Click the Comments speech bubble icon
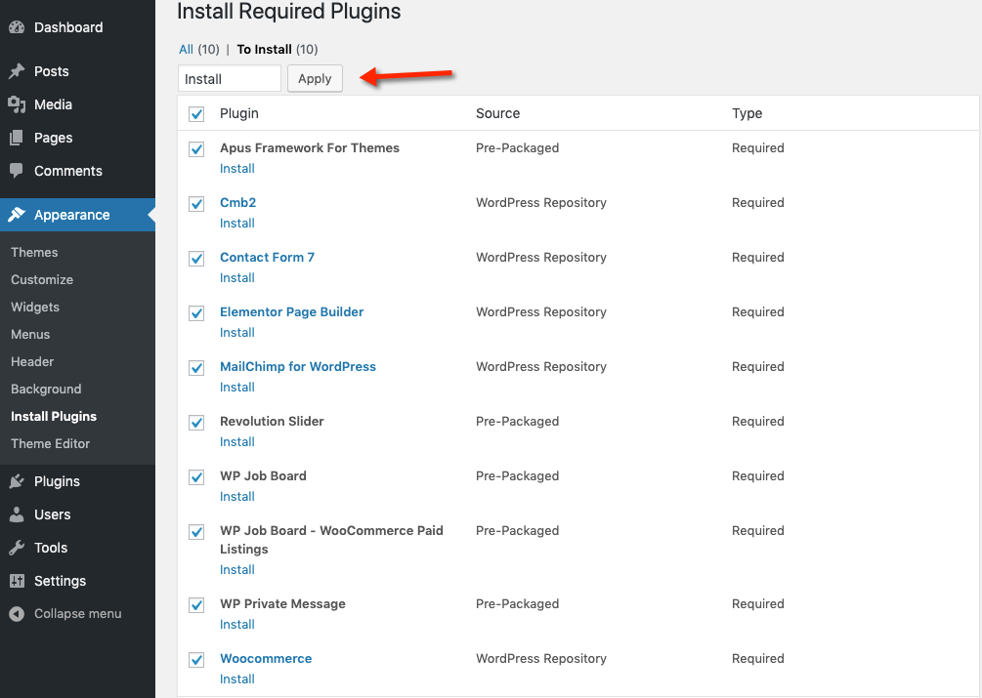The height and width of the screenshot is (698, 982). pyautogui.click(x=17, y=171)
